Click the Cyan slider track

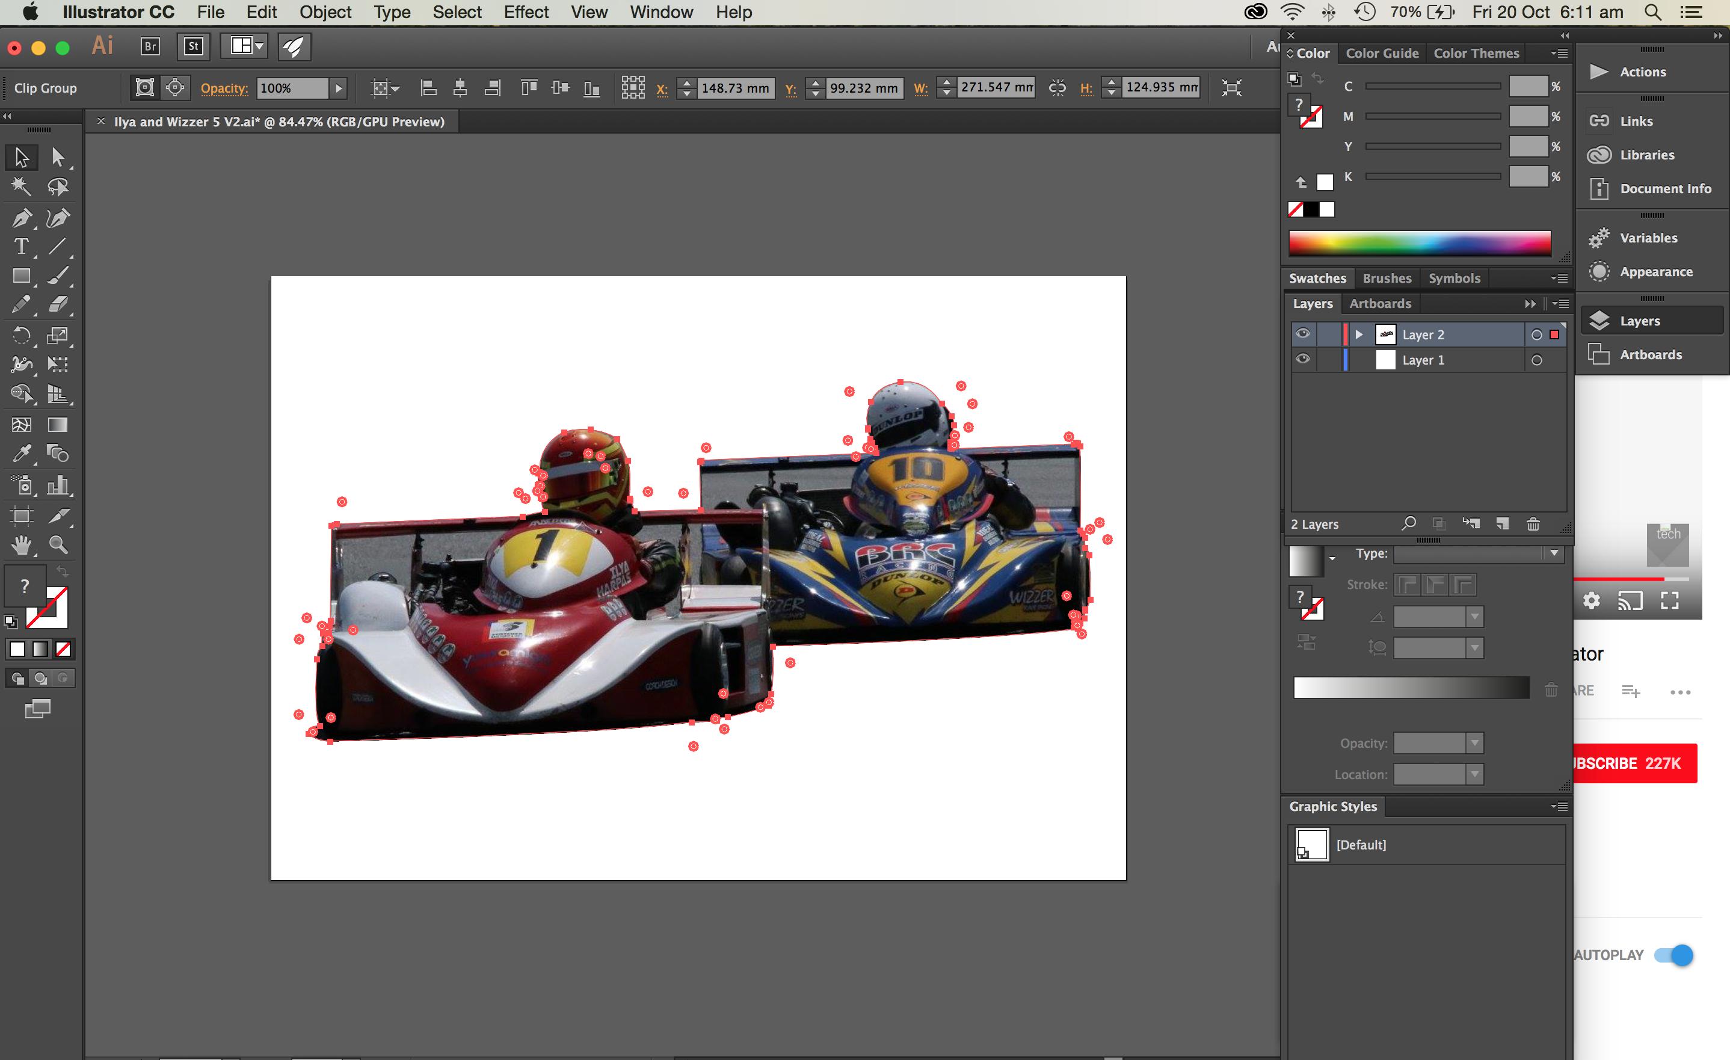1432,87
